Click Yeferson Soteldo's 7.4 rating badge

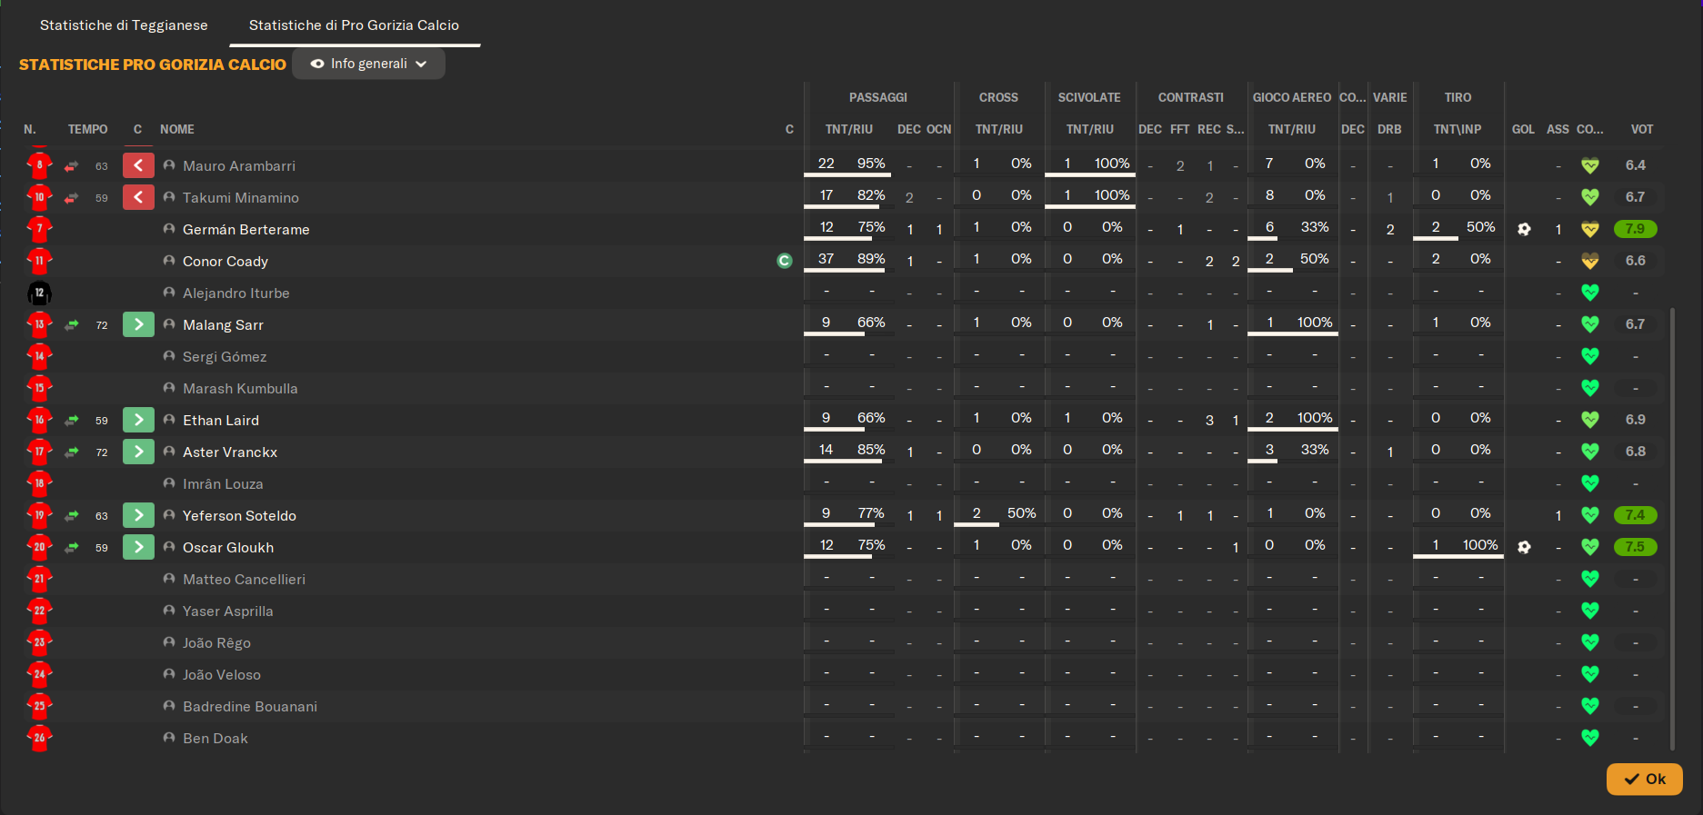1636,515
